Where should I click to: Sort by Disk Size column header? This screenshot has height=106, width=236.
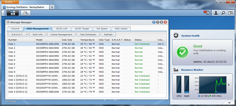pos(70,40)
